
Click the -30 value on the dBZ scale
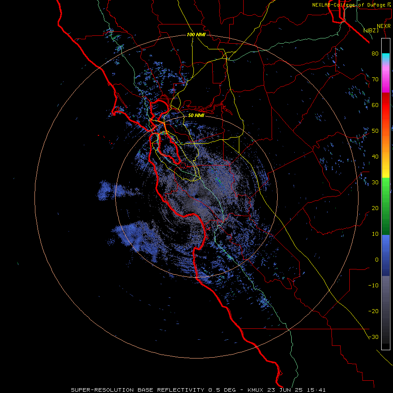tap(373, 337)
